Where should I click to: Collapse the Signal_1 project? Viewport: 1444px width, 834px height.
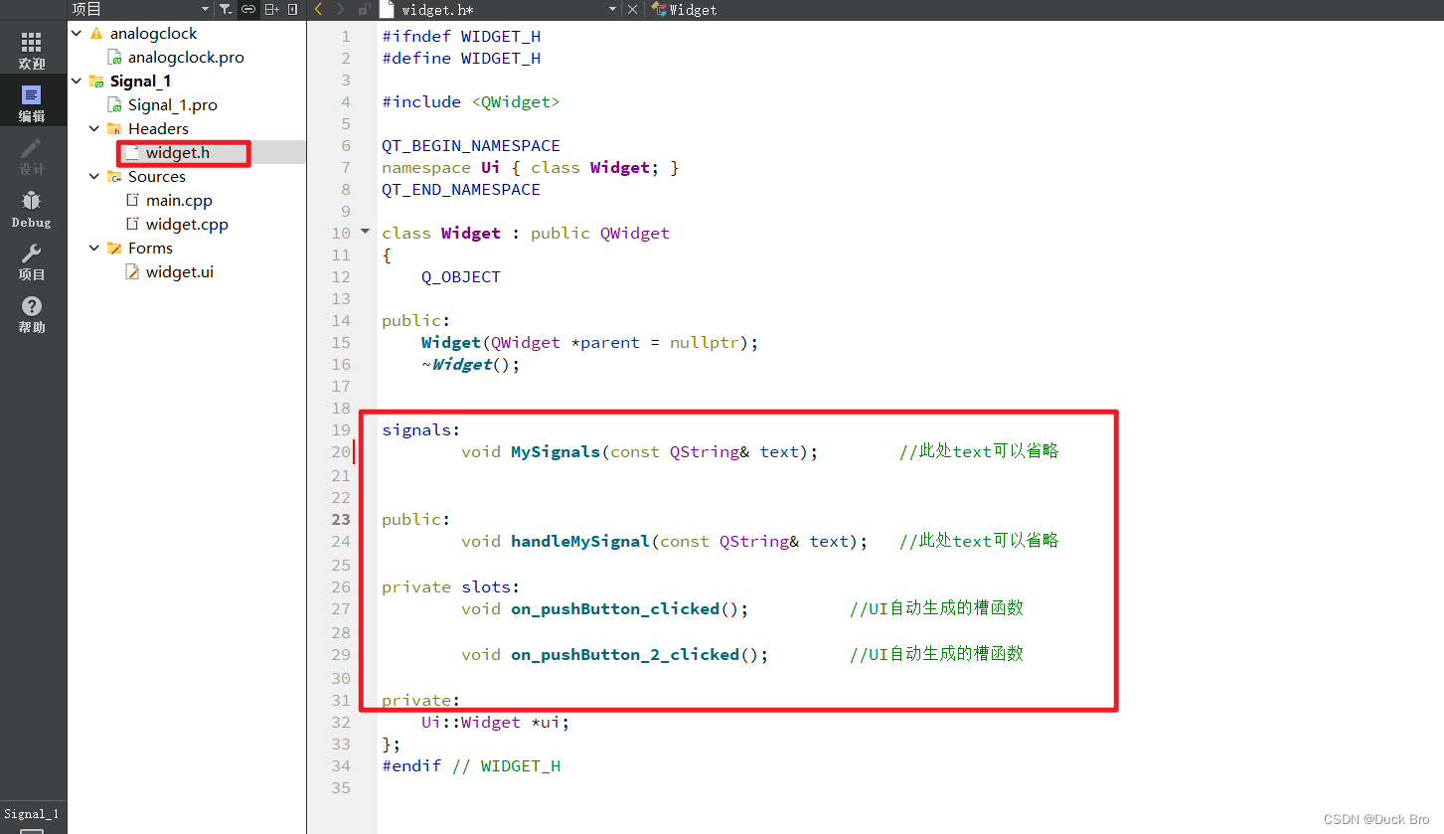click(76, 81)
